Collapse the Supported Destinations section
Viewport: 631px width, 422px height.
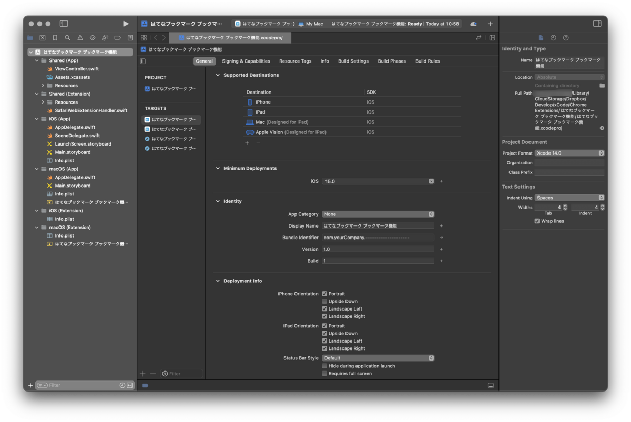tap(218, 75)
